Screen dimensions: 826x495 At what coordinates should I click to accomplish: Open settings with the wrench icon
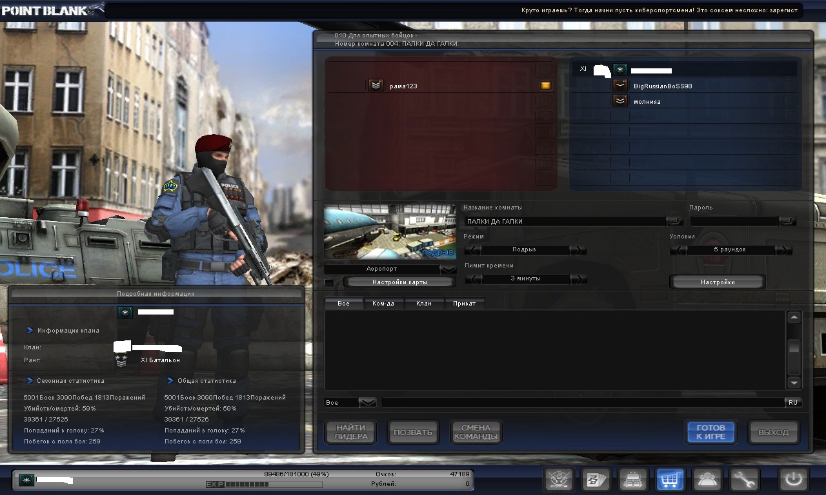coord(745,480)
